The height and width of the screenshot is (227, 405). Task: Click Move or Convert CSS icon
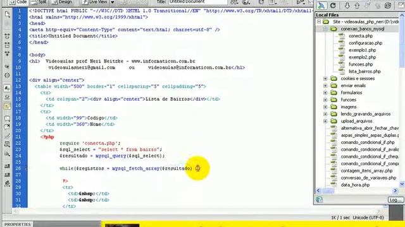pyautogui.click(x=7, y=154)
